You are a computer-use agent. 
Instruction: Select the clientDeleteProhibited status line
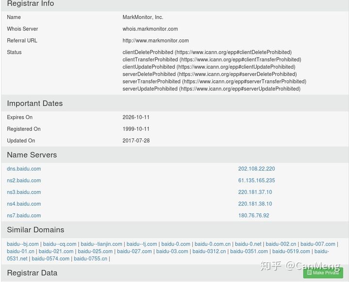pos(207,52)
